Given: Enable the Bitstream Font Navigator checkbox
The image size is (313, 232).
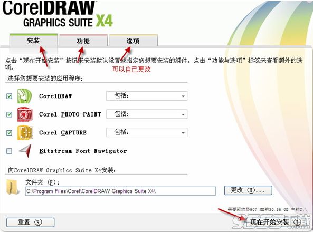Looking at the screenshot, I should coord(9,151).
